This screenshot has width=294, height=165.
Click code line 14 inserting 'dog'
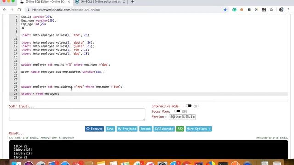click(56, 54)
